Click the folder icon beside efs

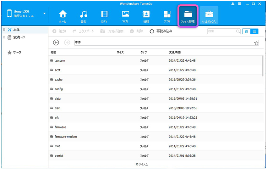tap(52, 117)
